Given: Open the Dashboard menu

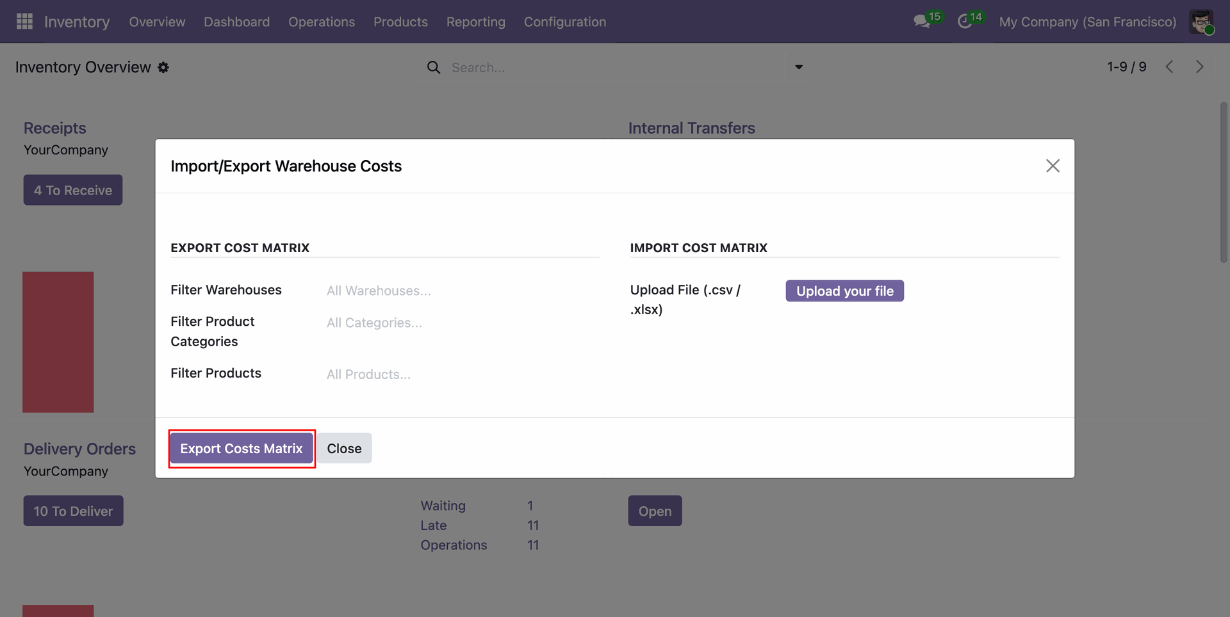Looking at the screenshot, I should [x=236, y=22].
